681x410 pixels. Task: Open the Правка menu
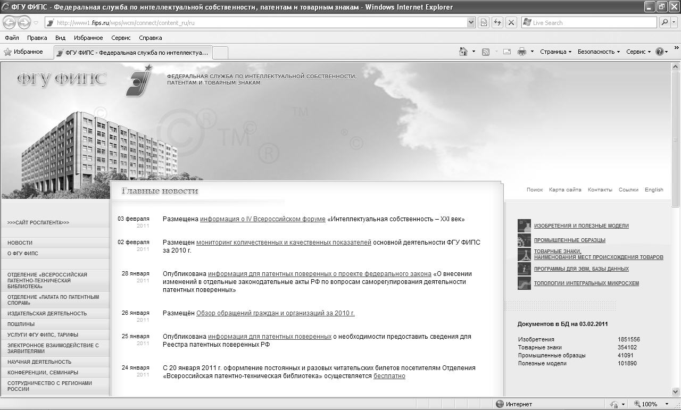[x=37, y=38]
